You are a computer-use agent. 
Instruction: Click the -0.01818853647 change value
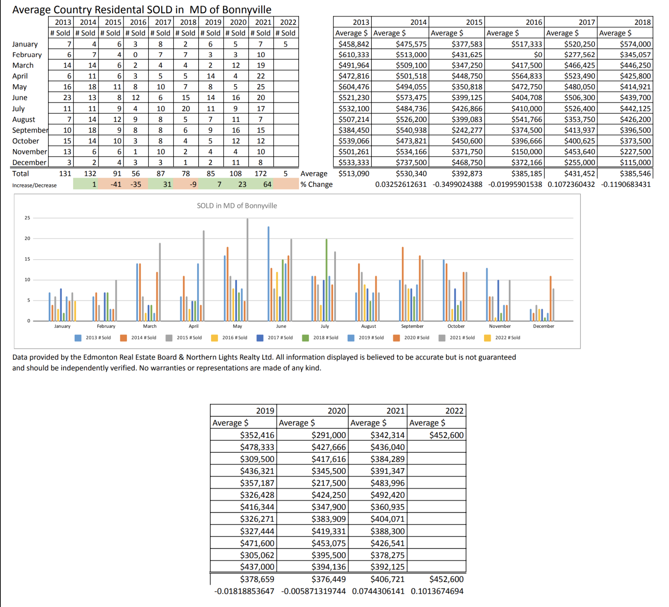tap(244, 591)
